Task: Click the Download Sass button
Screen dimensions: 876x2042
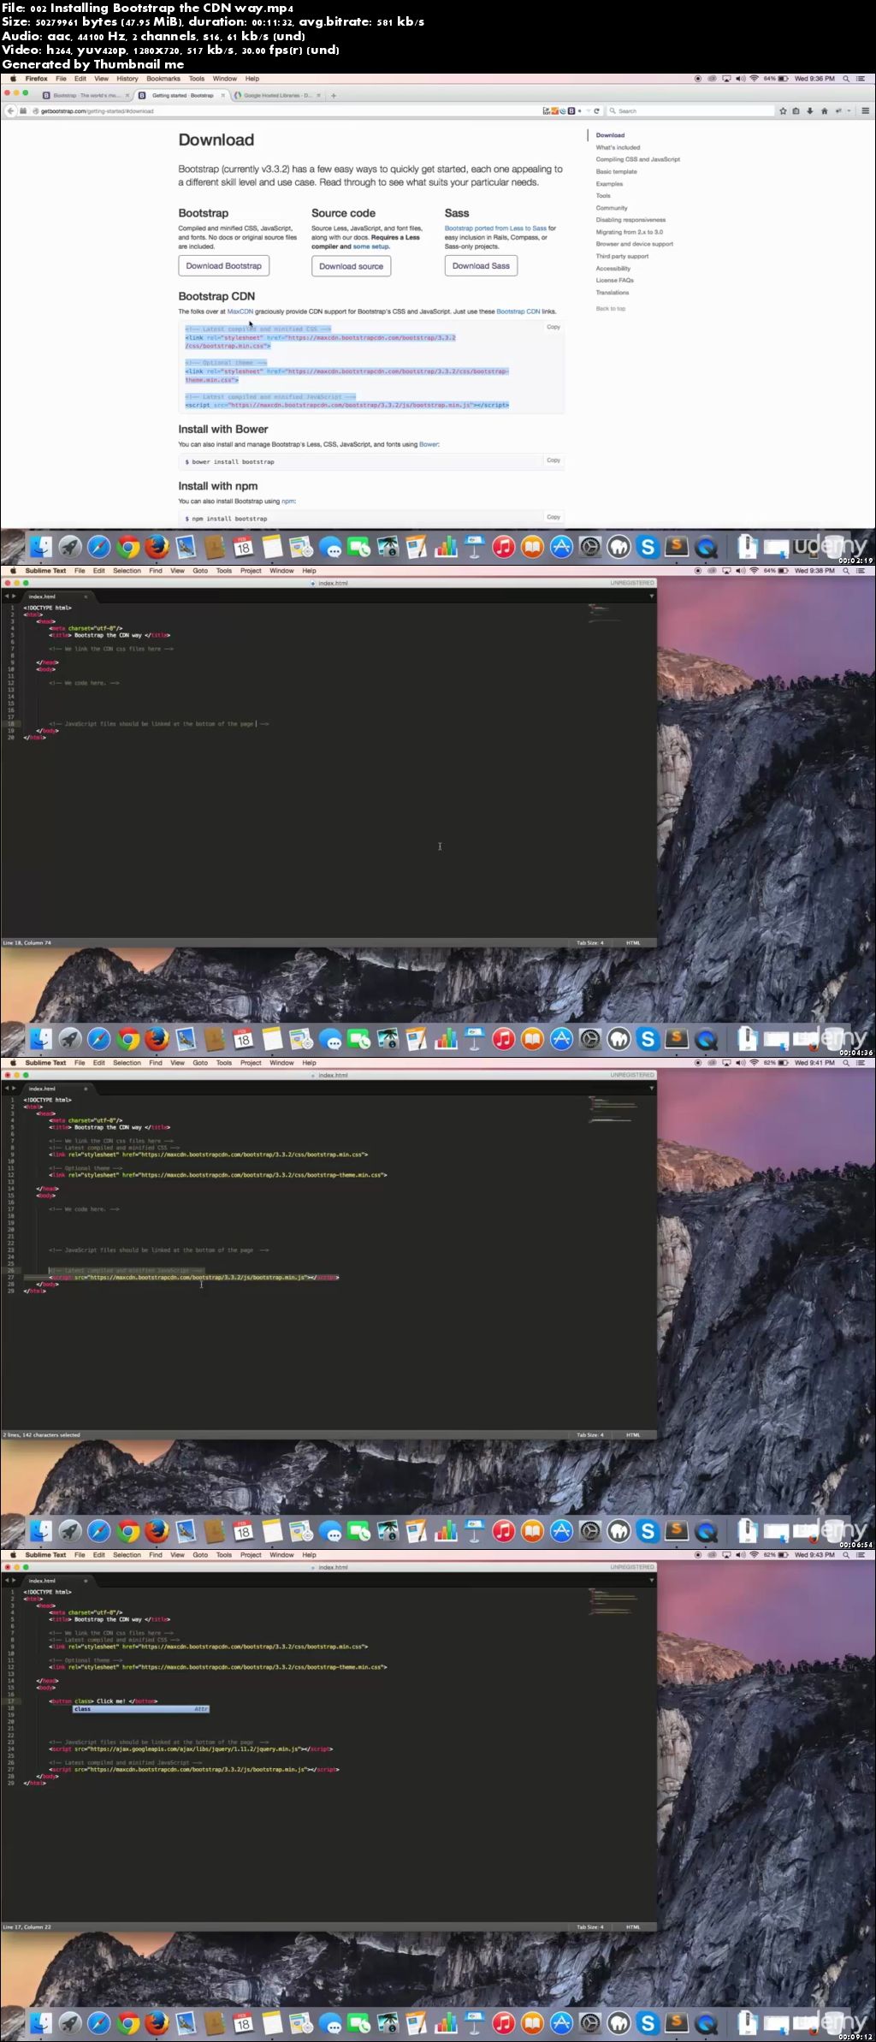Action: point(481,266)
